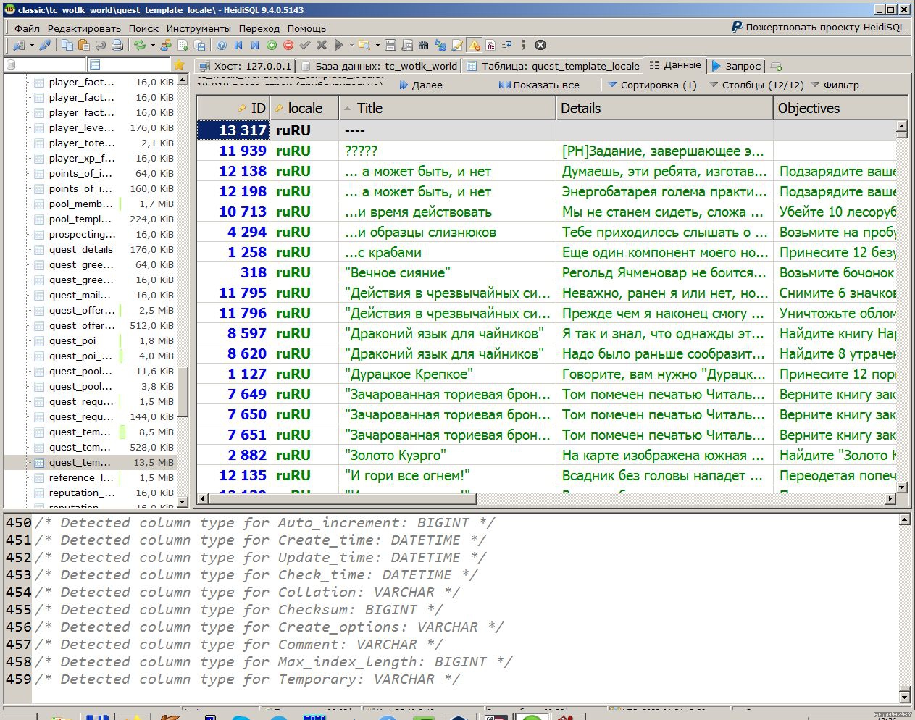Click the hex BLOB view icon

[490, 45]
